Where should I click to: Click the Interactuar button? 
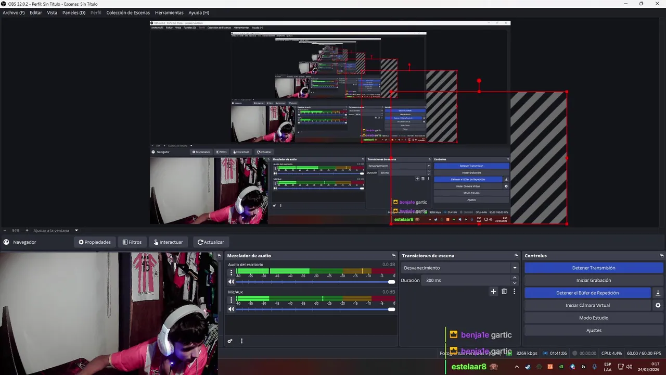tap(168, 242)
